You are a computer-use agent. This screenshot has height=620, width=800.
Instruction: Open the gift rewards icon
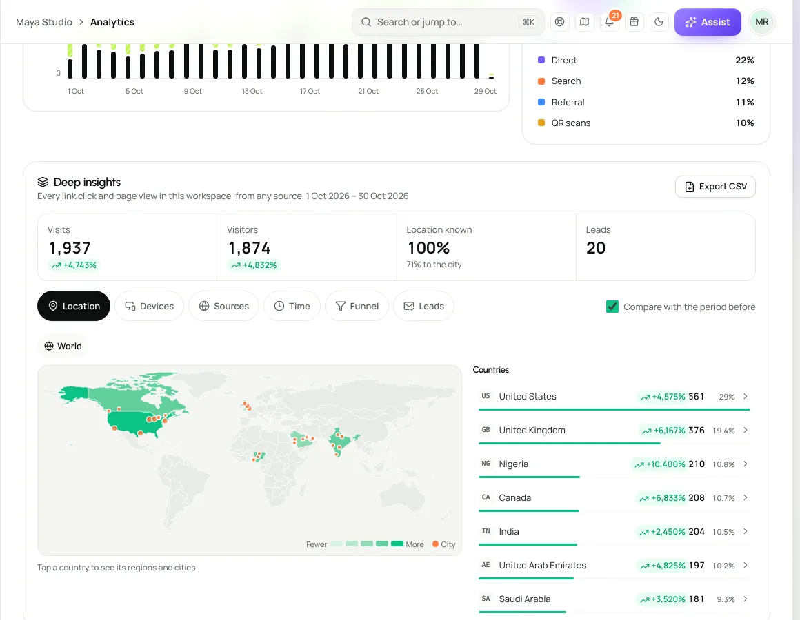pyautogui.click(x=634, y=22)
